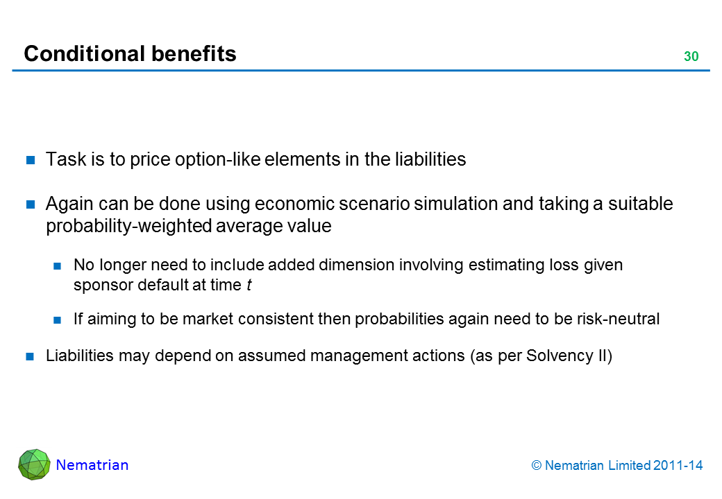Click the sub-bullet marker beside "No longer need"
The image size is (722, 499).
pos(59,265)
